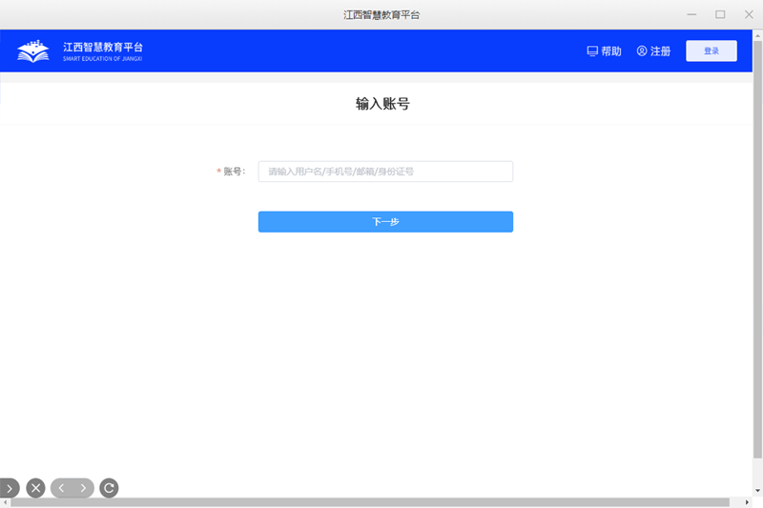The image size is (763, 508).
Task: Click the 登录 login button
Action: pyautogui.click(x=711, y=51)
